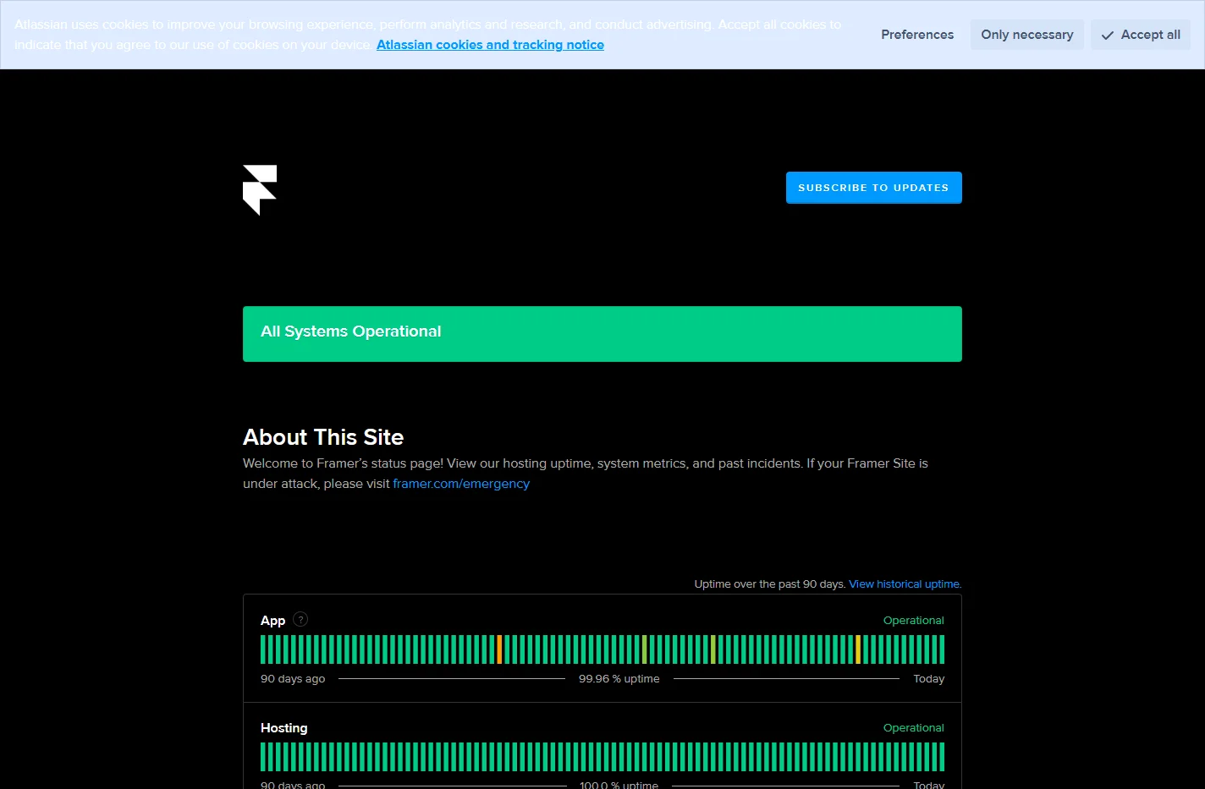Click the All Systems Operational banner
The height and width of the screenshot is (789, 1205).
[602, 334]
